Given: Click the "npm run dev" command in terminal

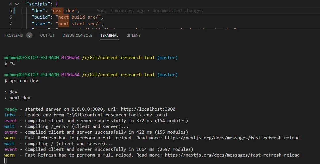Looking at the screenshot, I should click(24, 81).
